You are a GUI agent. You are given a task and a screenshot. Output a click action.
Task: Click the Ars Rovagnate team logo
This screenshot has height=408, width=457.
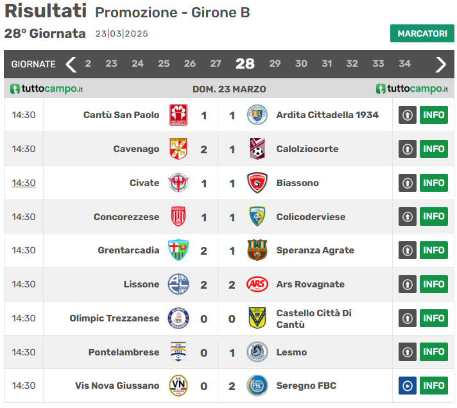click(x=257, y=284)
